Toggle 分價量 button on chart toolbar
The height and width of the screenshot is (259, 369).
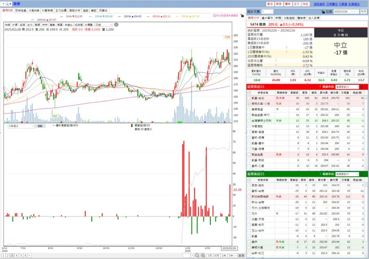coord(89,25)
